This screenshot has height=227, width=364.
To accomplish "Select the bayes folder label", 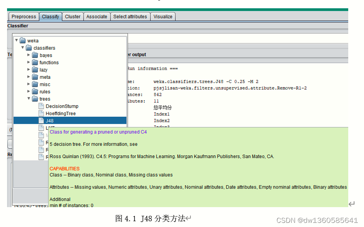I will [46, 56].
